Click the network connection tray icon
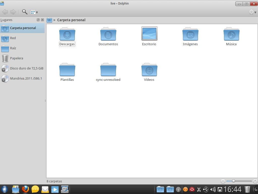Image resolution: width=258 pixels, height=194 pixels. tap(220, 189)
